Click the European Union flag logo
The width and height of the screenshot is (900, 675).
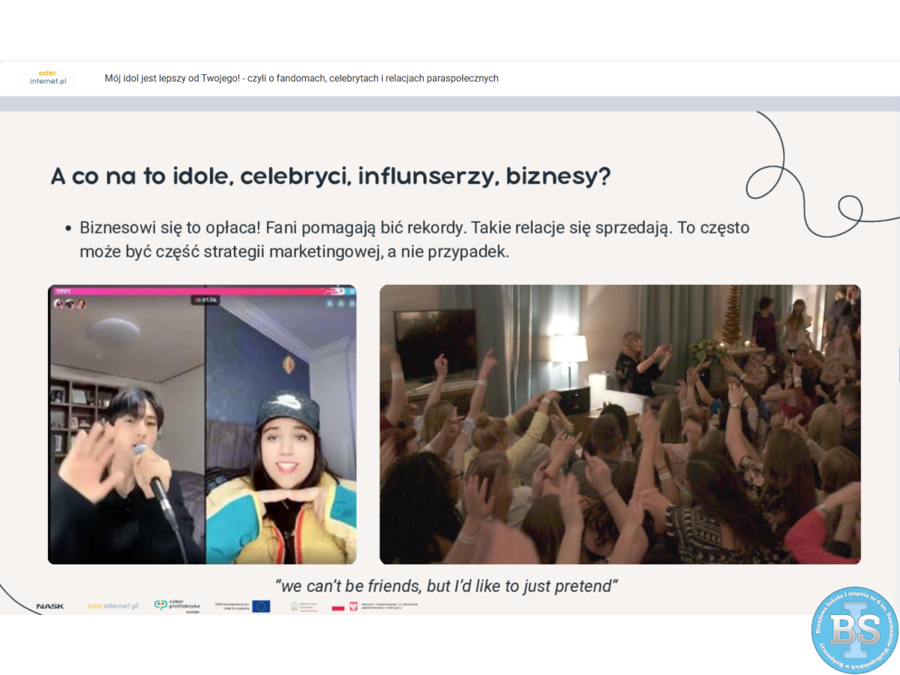pos(261,606)
